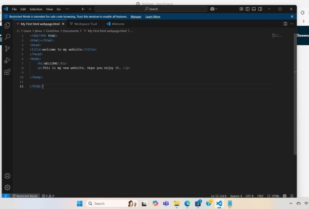The height and width of the screenshot is (209, 309).
Task: Open Microsoft Edge from the taskbar
Action: point(187,204)
